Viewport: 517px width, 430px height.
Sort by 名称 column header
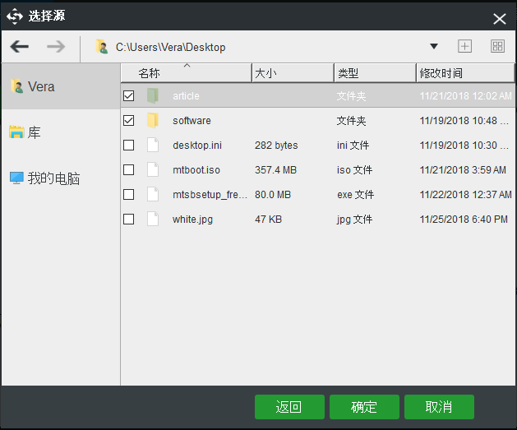pyautogui.click(x=187, y=73)
